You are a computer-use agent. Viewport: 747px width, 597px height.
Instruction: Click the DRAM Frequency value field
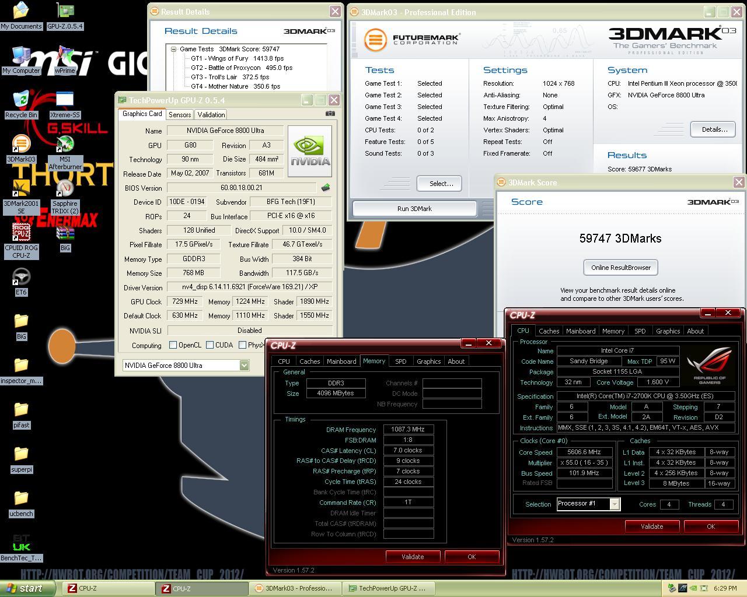(x=408, y=429)
